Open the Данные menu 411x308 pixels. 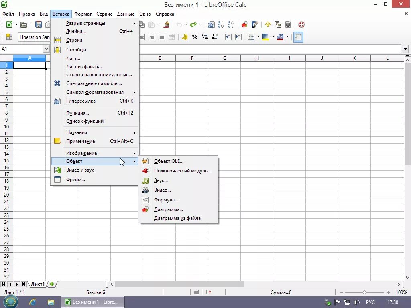[x=126, y=14]
